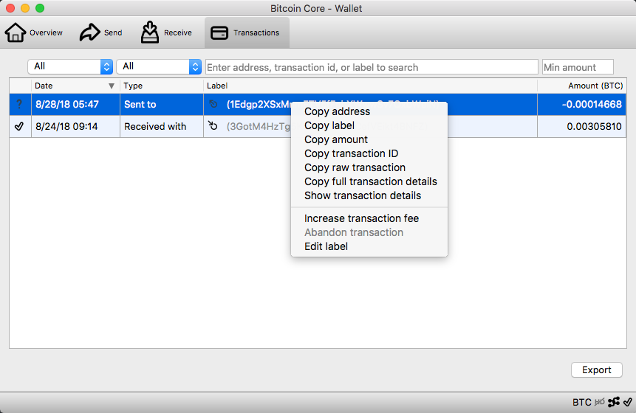The image size is (636, 413).
Task: Click the synced checkmark in status bar
Action: click(627, 402)
